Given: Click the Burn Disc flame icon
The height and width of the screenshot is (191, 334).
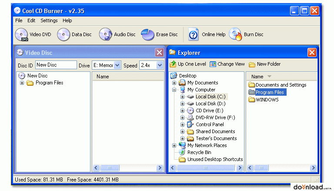Looking at the screenshot, I should [x=236, y=34].
